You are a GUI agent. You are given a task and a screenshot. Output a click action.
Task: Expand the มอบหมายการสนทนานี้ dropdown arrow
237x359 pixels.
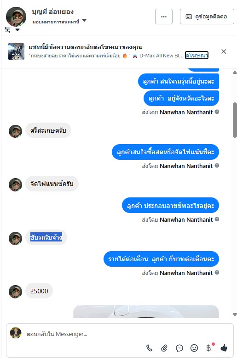pos(84,20)
